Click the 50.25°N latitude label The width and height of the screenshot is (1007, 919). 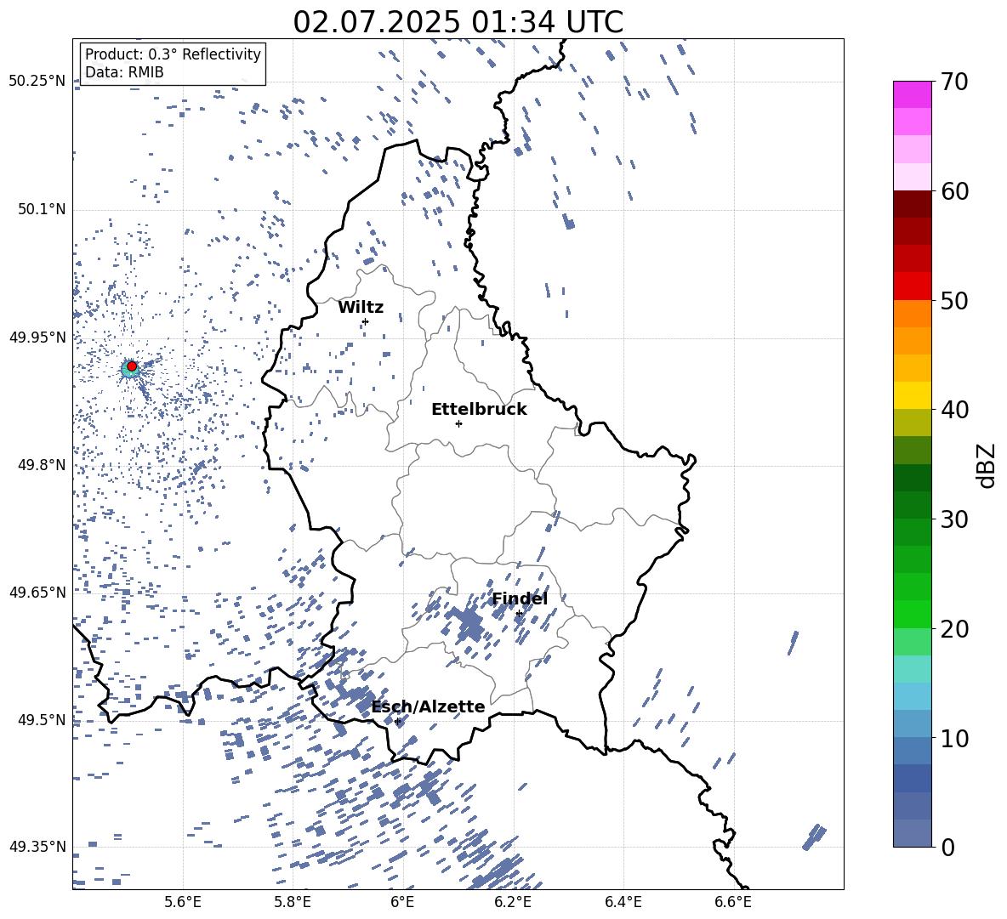[37, 82]
